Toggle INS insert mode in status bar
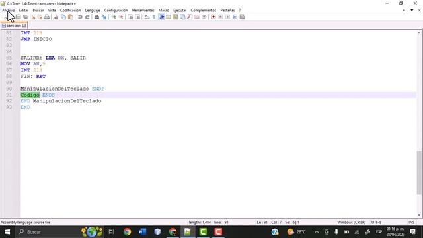Image resolution: width=423 pixels, height=238 pixels. (411, 222)
